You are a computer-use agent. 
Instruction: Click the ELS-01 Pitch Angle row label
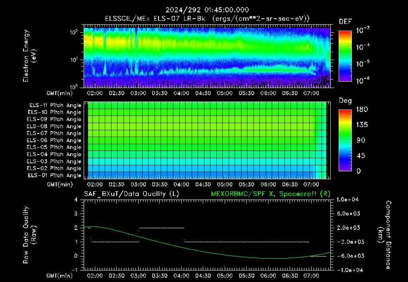coord(54,175)
